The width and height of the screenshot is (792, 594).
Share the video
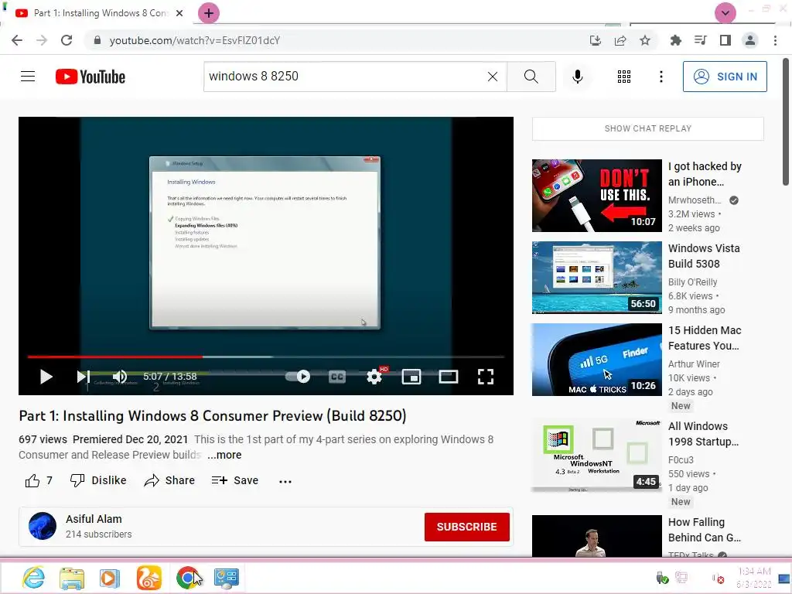[x=169, y=480]
